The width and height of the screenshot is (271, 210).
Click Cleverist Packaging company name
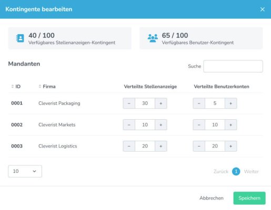59,103
